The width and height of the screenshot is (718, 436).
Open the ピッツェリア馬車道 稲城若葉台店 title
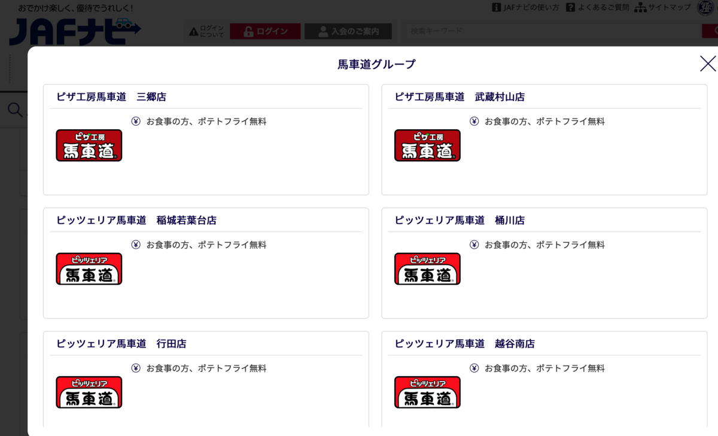tap(136, 221)
